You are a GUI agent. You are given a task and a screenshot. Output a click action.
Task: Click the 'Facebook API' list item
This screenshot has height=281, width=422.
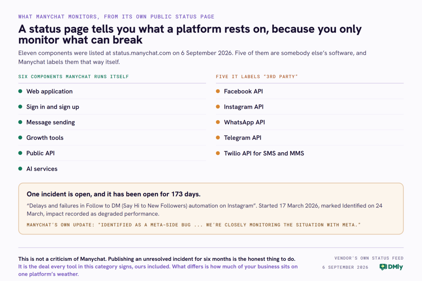tap(310, 91)
